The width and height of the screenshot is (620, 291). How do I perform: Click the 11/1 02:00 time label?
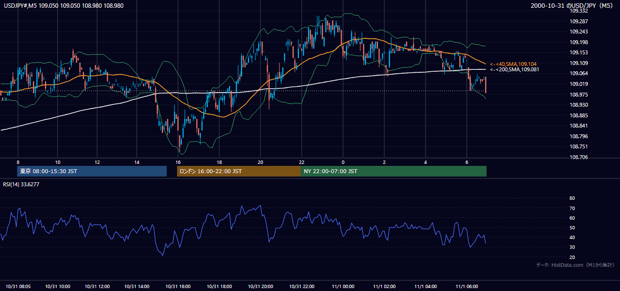click(x=385, y=286)
